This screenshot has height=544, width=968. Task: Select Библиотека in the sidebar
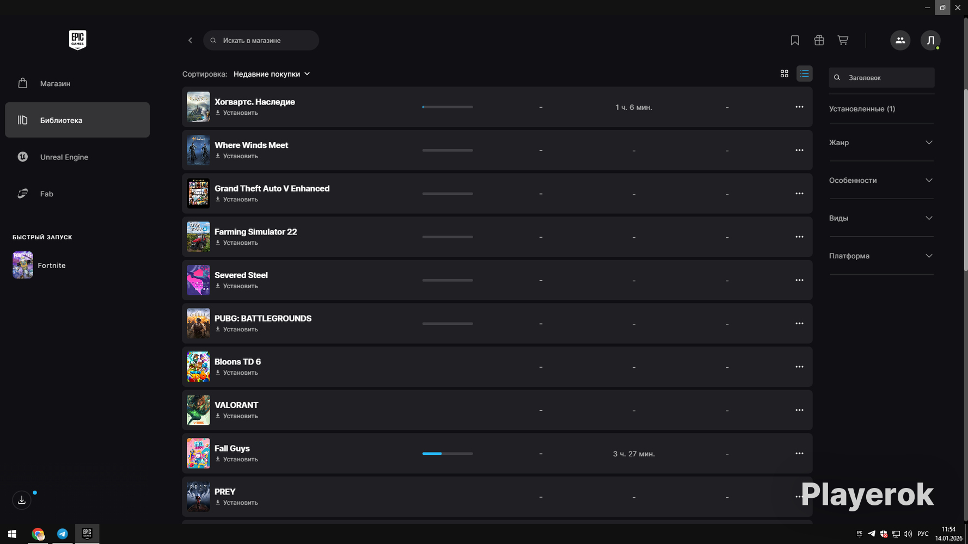pos(77,120)
